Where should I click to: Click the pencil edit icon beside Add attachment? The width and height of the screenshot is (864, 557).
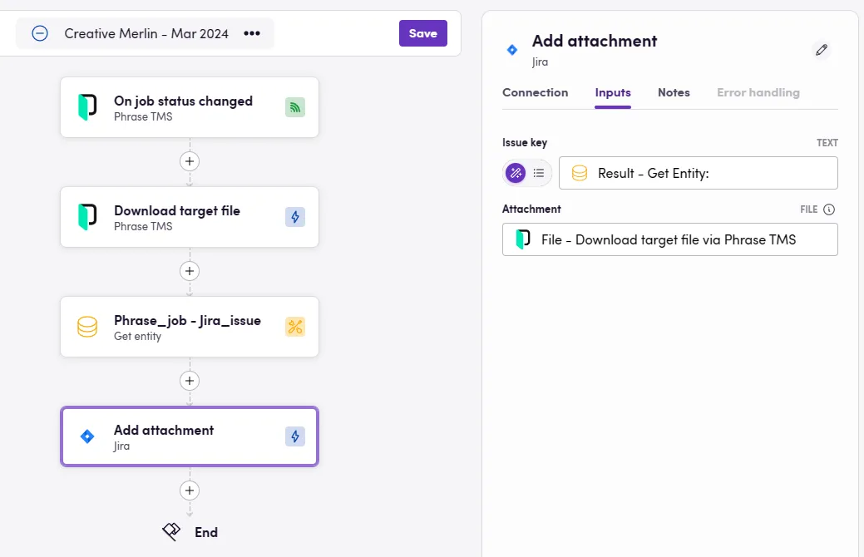point(822,50)
